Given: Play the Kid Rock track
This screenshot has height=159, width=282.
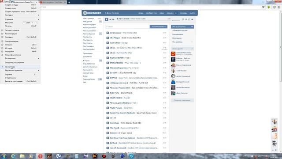Looking at the screenshot, I should (x=108, y=143).
